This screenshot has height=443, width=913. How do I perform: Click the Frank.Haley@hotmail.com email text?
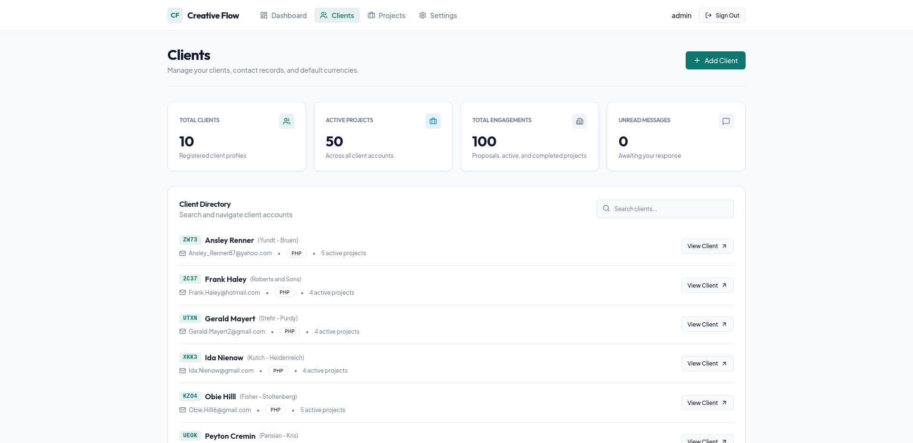(x=224, y=292)
